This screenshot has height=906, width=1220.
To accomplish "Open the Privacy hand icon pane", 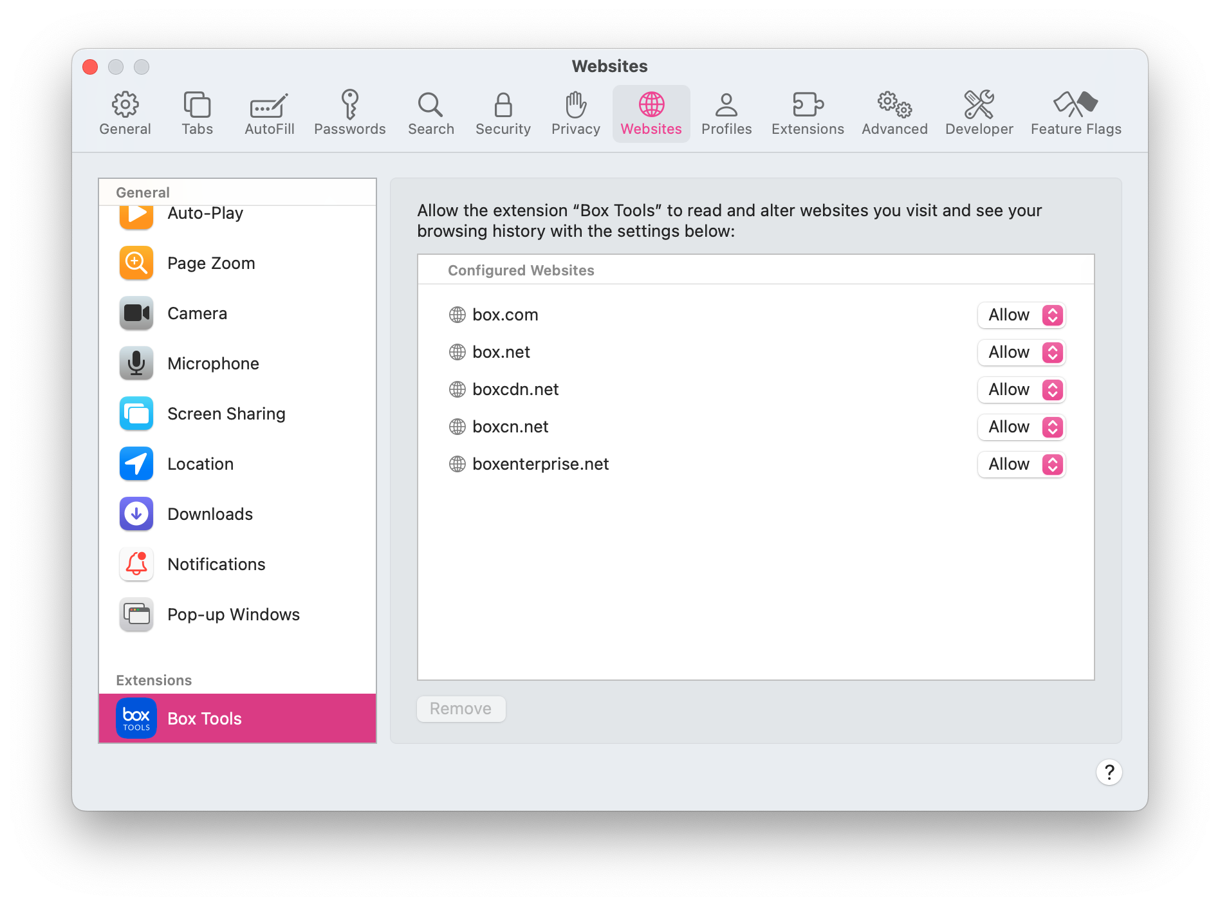I will [x=575, y=105].
